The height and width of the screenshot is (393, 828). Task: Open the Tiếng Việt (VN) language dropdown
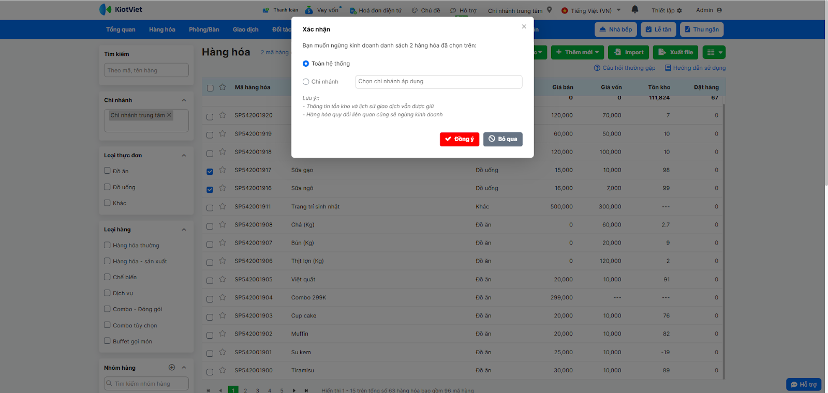click(591, 10)
